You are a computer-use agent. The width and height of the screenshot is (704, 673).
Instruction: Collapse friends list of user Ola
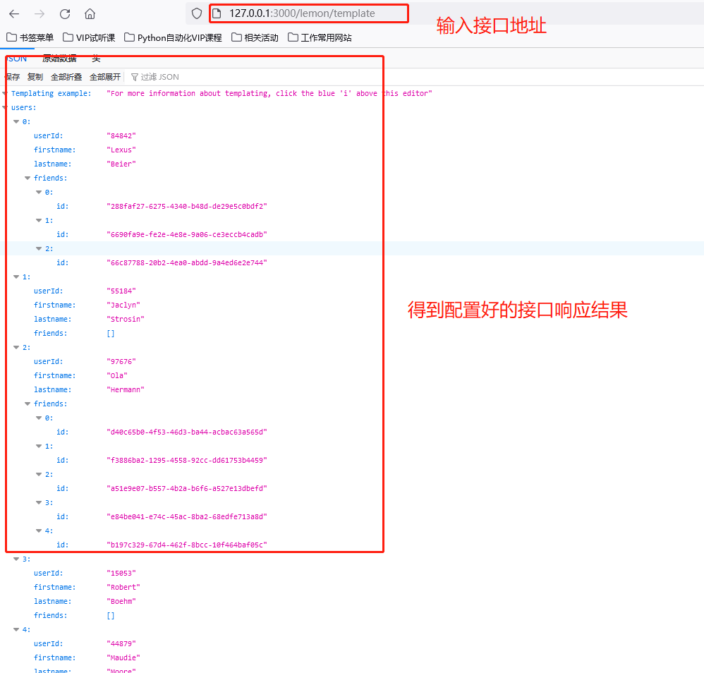[28, 404]
